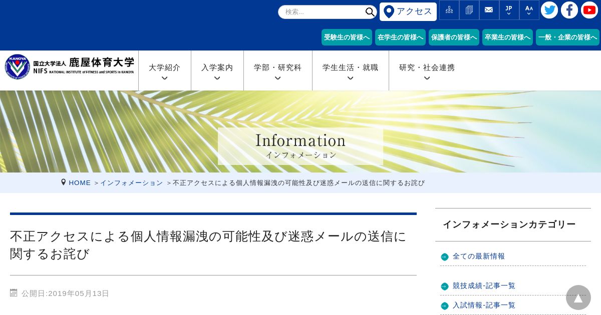This screenshot has width=601, height=315.
Task: Click the article title 不正アクセスによる個人情報漏洩
Action: (208, 245)
